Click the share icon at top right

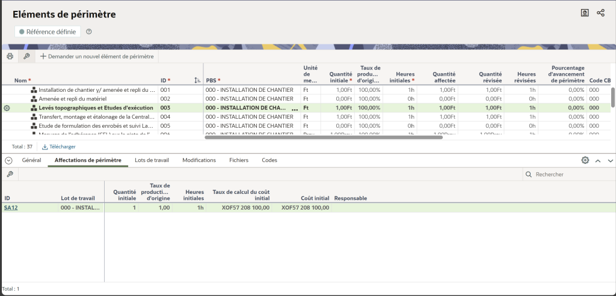click(x=600, y=13)
